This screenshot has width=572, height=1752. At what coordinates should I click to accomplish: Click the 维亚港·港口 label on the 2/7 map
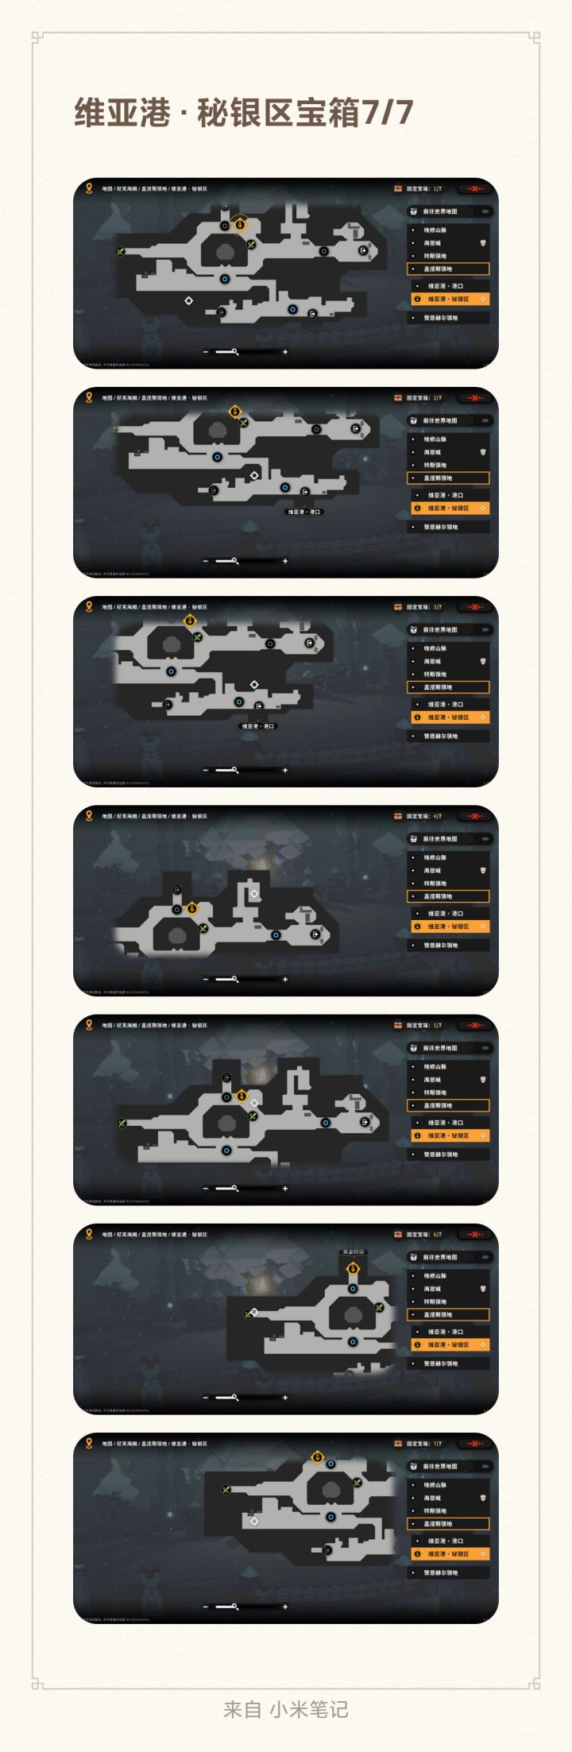(x=304, y=512)
